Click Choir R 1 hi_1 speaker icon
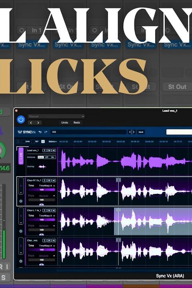 54,180
